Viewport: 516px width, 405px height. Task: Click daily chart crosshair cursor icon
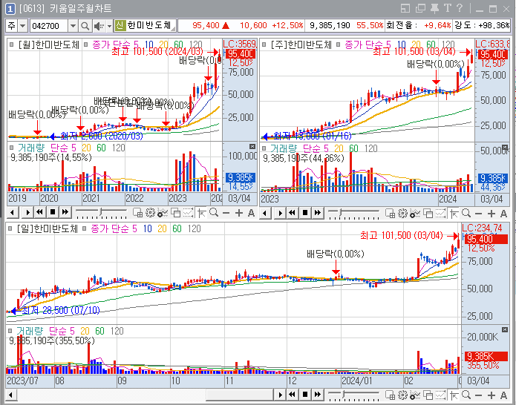click(x=454, y=395)
